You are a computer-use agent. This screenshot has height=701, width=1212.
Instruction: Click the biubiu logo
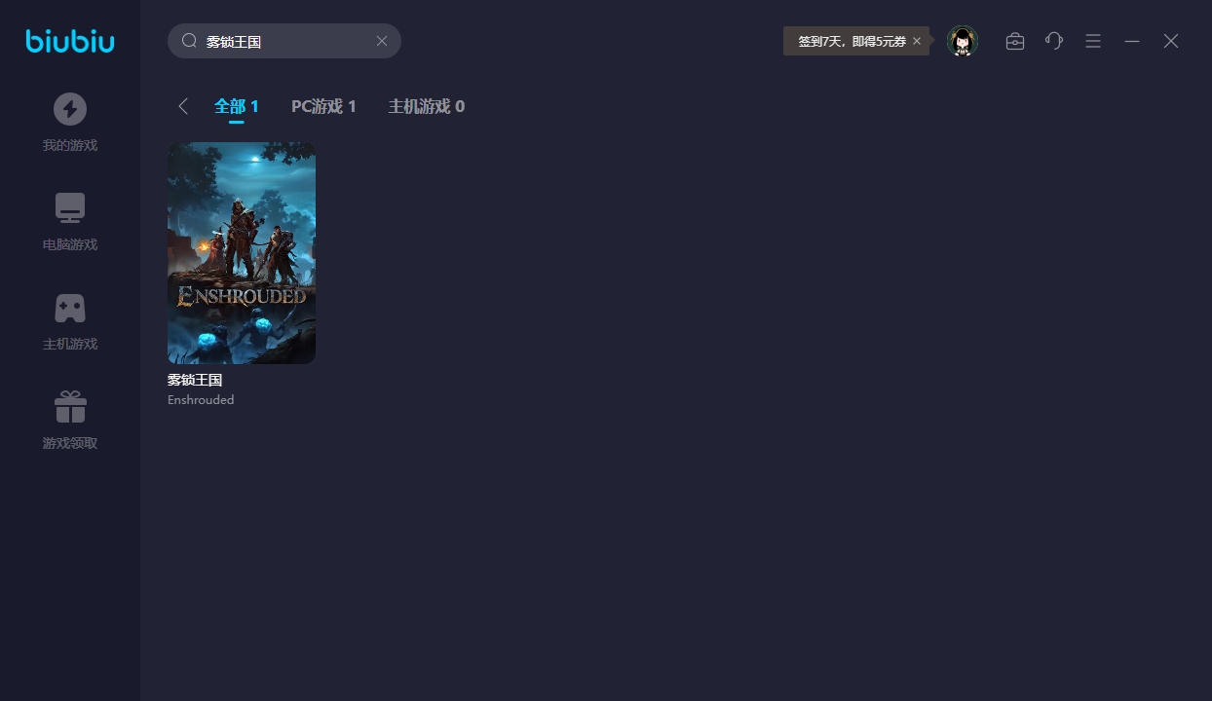click(x=70, y=41)
